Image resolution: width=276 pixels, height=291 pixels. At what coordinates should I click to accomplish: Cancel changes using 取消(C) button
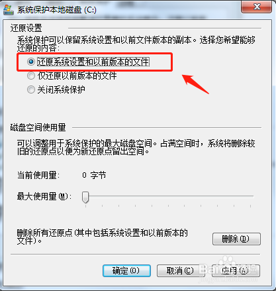pyautogui.click(x=181, y=270)
